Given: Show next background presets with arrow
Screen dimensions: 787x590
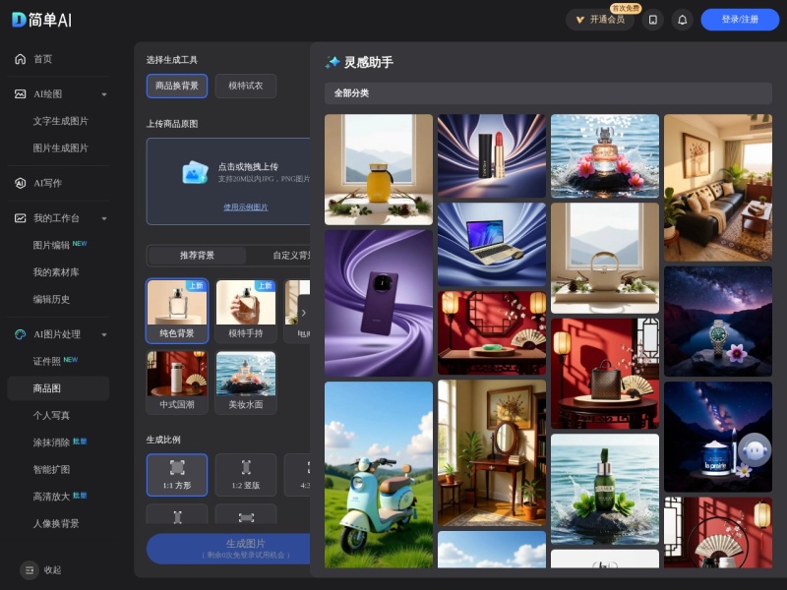Looking at the screenshot, I should pyautogui.click(x=303, y=313).
